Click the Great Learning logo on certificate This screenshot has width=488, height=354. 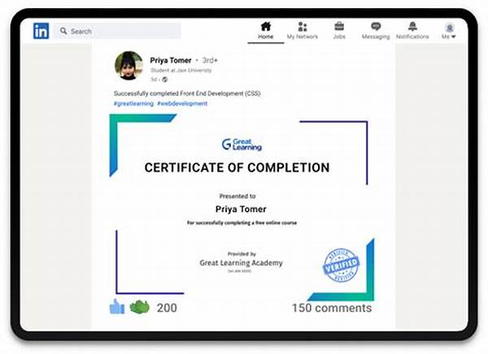242,145
